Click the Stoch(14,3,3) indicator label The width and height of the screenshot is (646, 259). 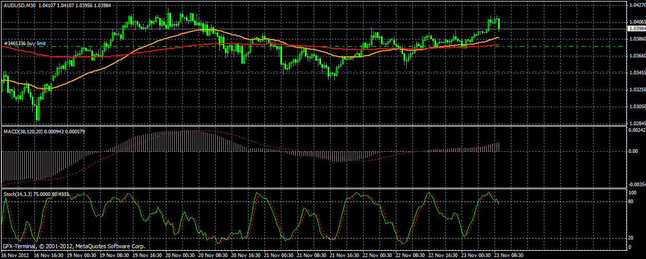click(x=18, y=194)
